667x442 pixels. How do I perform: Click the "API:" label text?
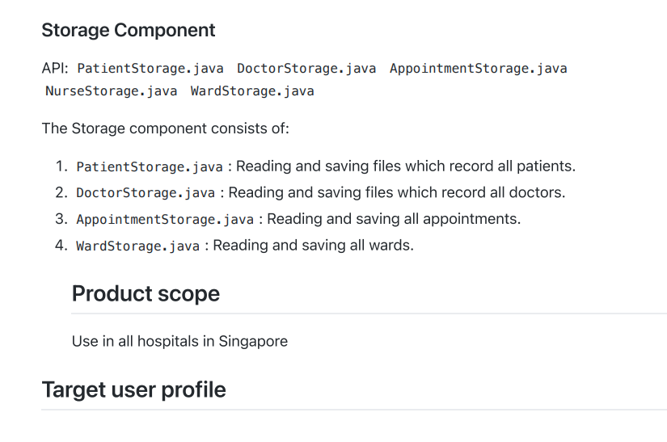point(55,68)
